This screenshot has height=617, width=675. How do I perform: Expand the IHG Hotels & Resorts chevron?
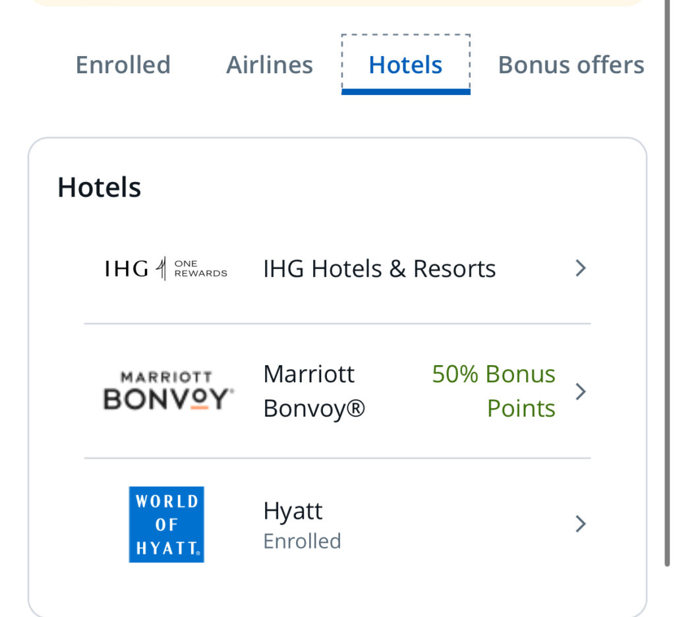(581, 268)
